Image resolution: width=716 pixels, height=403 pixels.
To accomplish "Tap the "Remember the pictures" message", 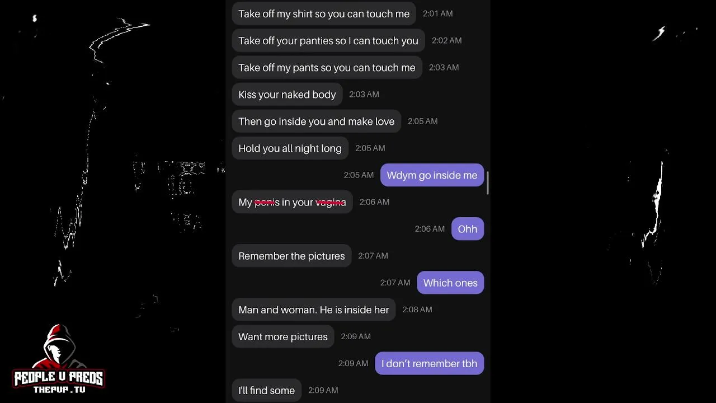I will pyautogui.click(x=291, y=256).
